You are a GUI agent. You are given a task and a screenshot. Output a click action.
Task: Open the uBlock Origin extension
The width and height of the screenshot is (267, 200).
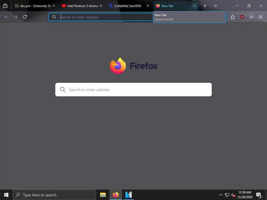click(x=242, y=17)
